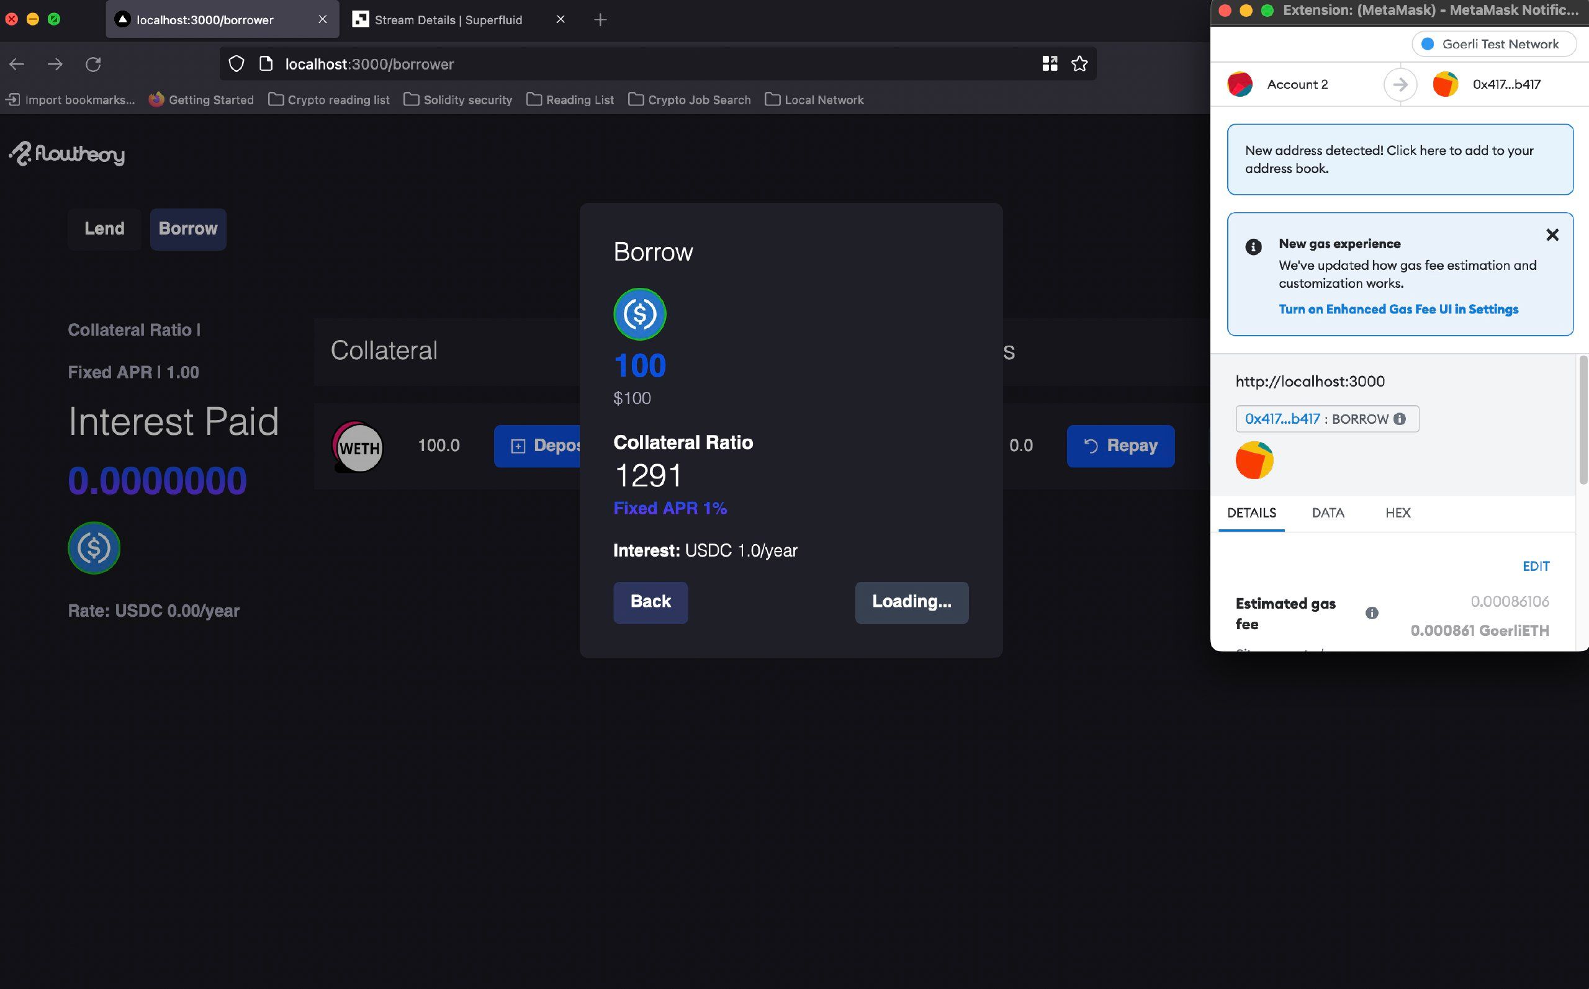1589x989 pixels.
Task: Switch to the Lend tab
Action: 104,228
